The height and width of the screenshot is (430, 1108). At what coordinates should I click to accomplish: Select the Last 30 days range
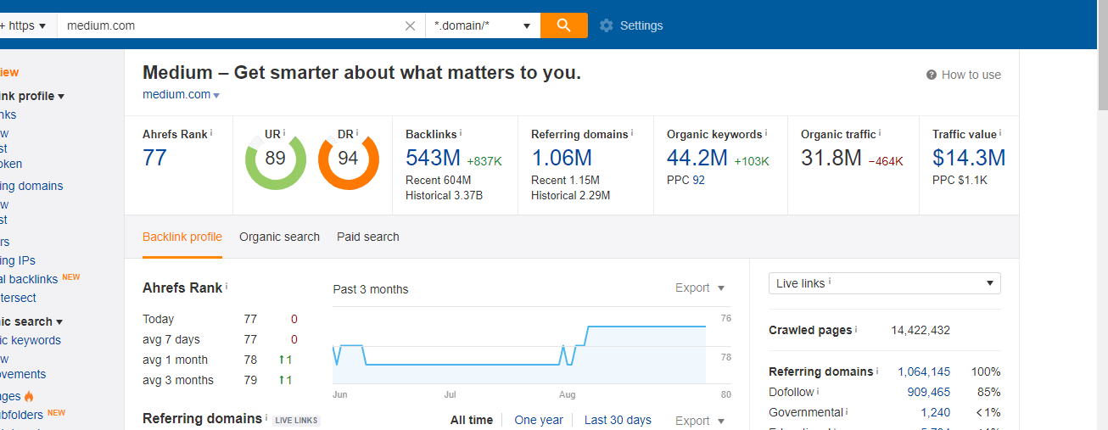[618, 420]
